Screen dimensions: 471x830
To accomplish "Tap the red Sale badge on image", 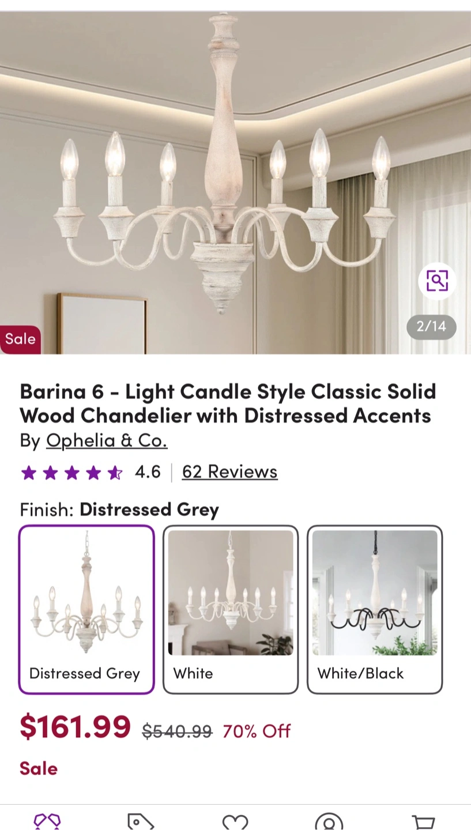I will tap(20, 339).
